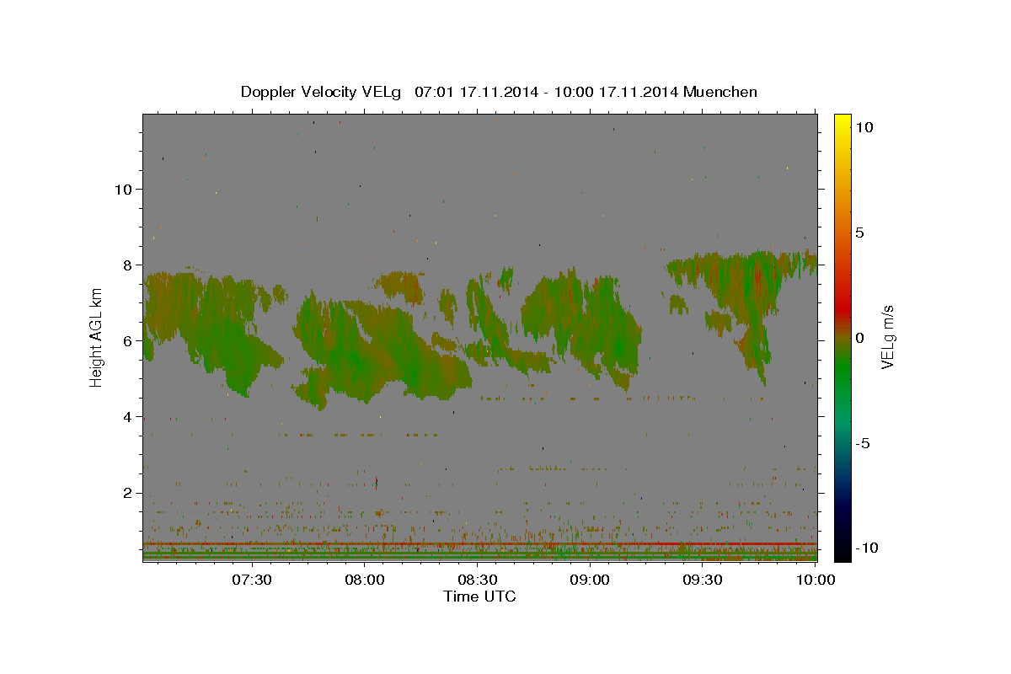Click the 08:30 time tick label
1011x674 pixels.
coord(478,580)
